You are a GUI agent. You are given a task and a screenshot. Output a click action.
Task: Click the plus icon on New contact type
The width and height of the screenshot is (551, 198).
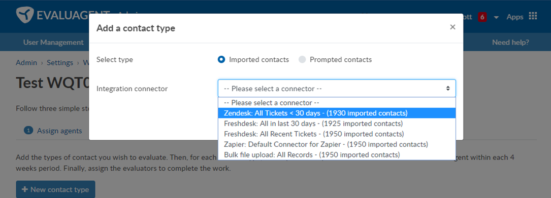[x=24, y=189]
